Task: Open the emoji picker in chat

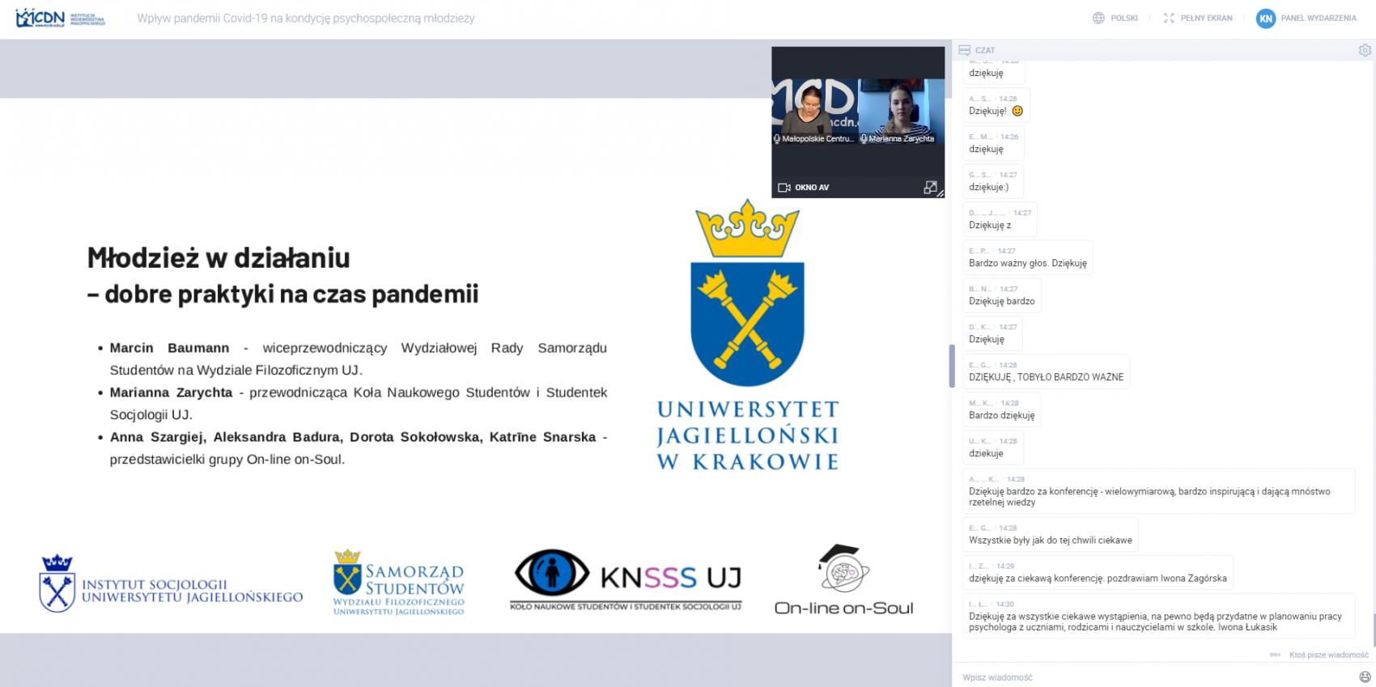Action: [x=1365, y=676]
